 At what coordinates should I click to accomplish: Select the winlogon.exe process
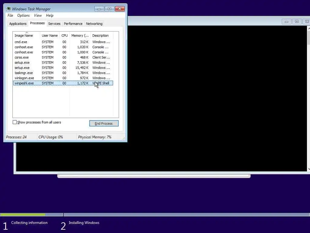(x=63, y=78)
